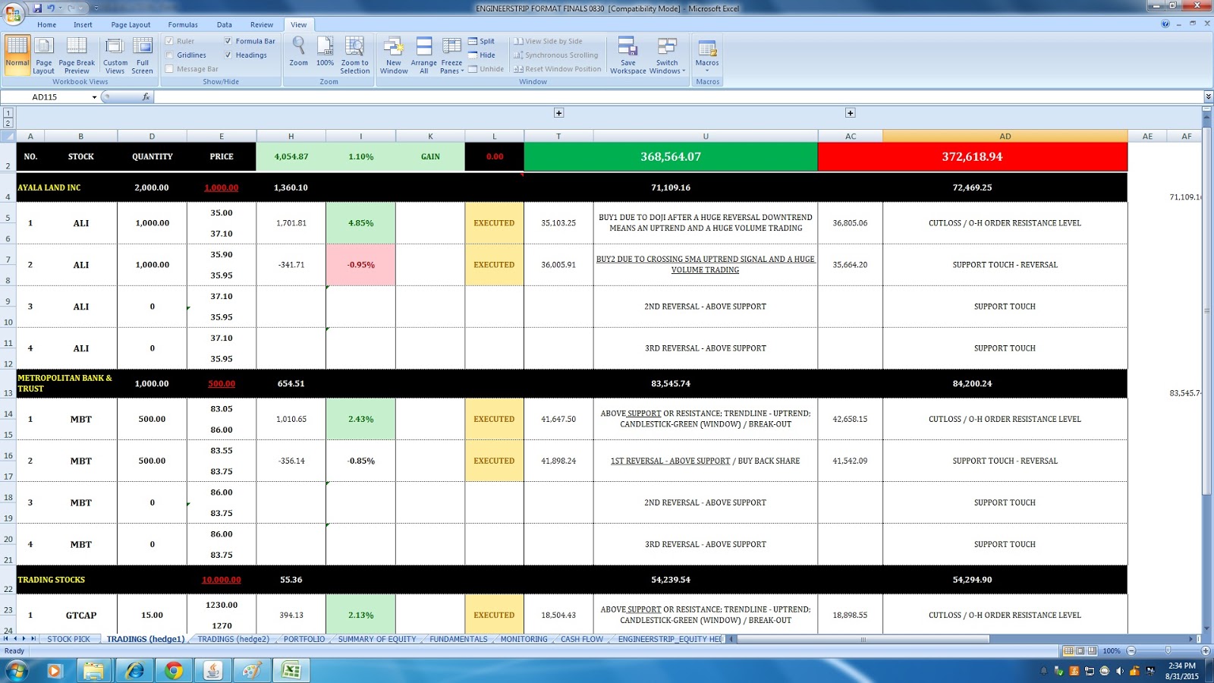Click the Select All corner button
1214x683 pixels.
(x=8, y=137)
